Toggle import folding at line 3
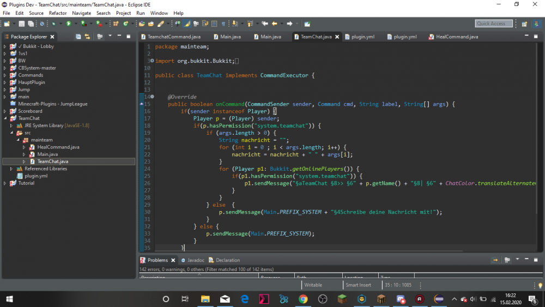Screen dimensions: 545x307 click(152, 61)
